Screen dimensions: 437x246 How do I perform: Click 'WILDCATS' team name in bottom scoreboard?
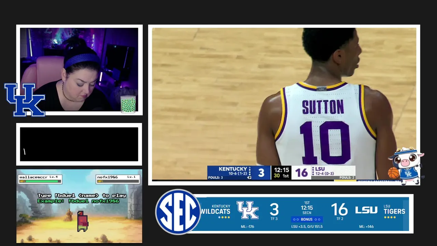tap(216, 211)
